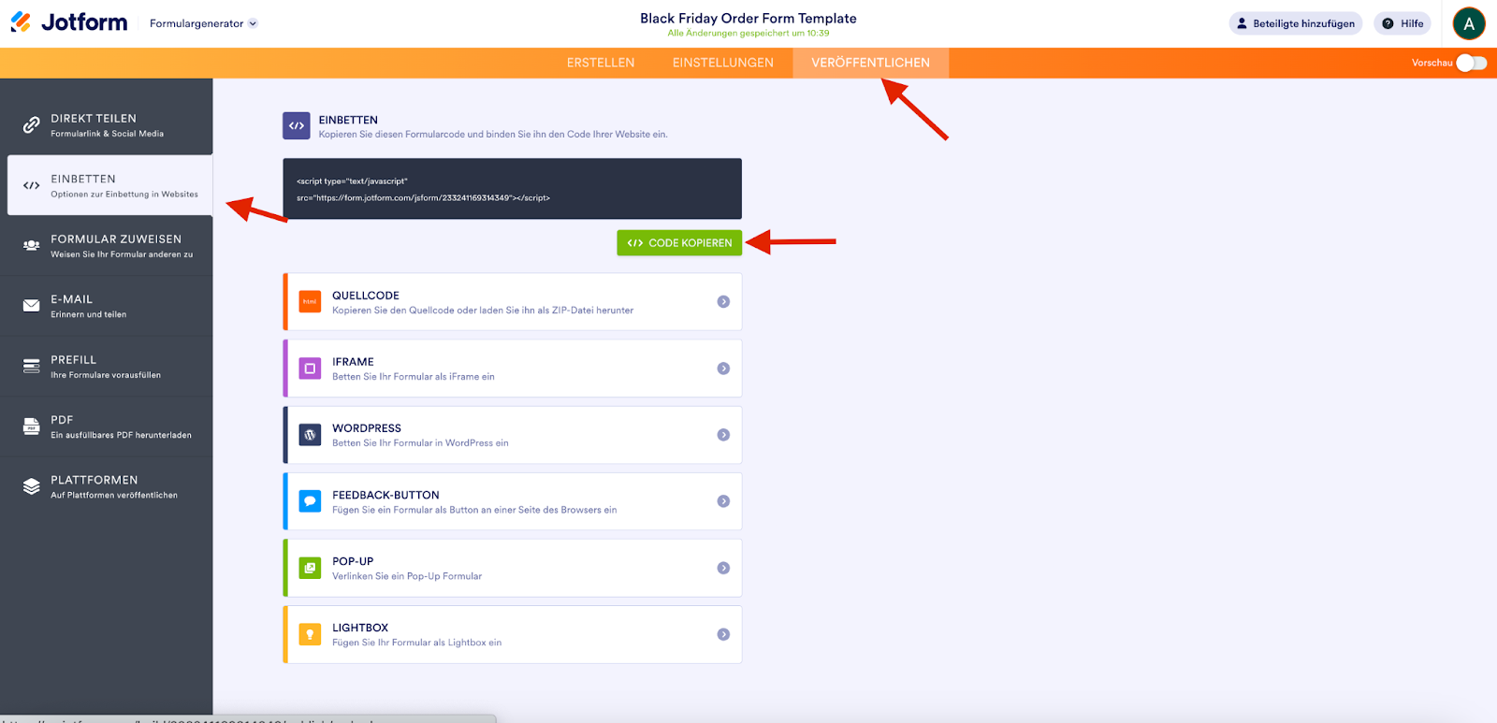
Task: Open the Plattformen sidebar section
Action: click(x=107, y=486)
